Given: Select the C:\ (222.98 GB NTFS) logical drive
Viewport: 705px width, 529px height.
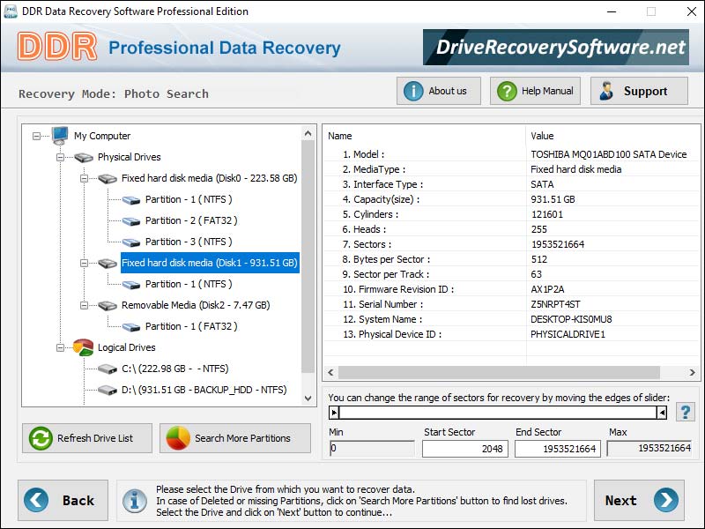Looking at the screenshot, I should (x=174, y=369).
